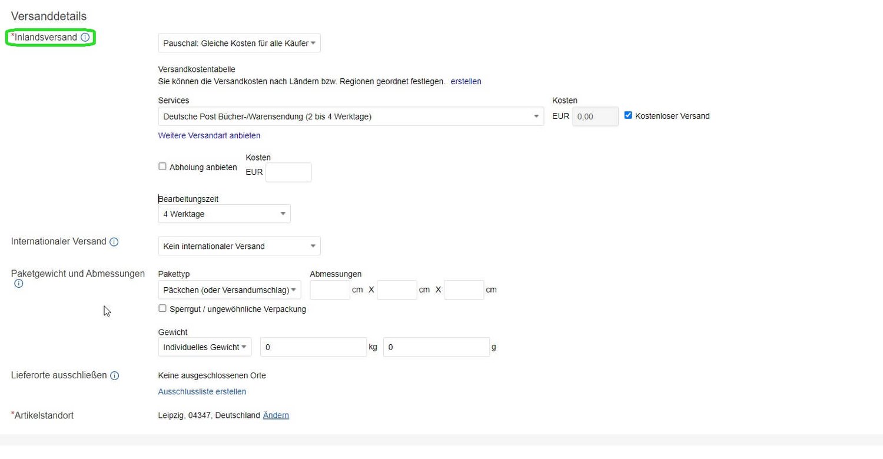This screenshot has width=883, height=459.
Task: Open the Lieferorte ausschließen info icon
Action: point(115,375)
